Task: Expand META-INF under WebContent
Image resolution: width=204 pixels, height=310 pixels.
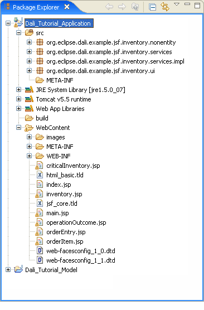Action: pyautogui.click(x=29, y=147)
